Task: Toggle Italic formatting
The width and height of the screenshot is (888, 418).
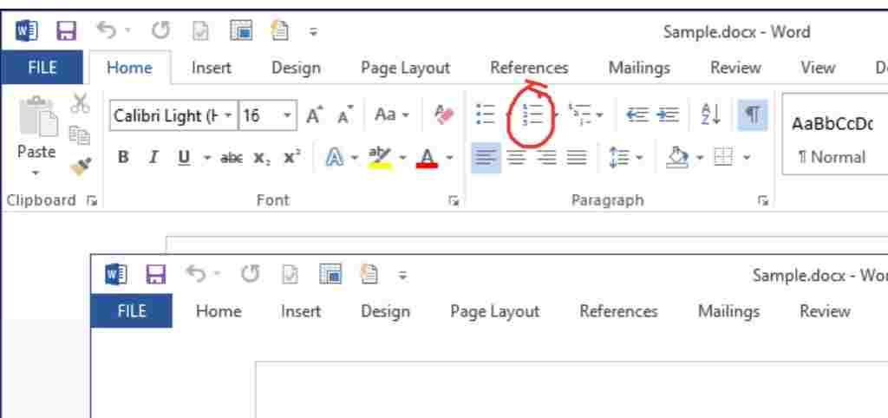Action: click(x=153, y=158)
